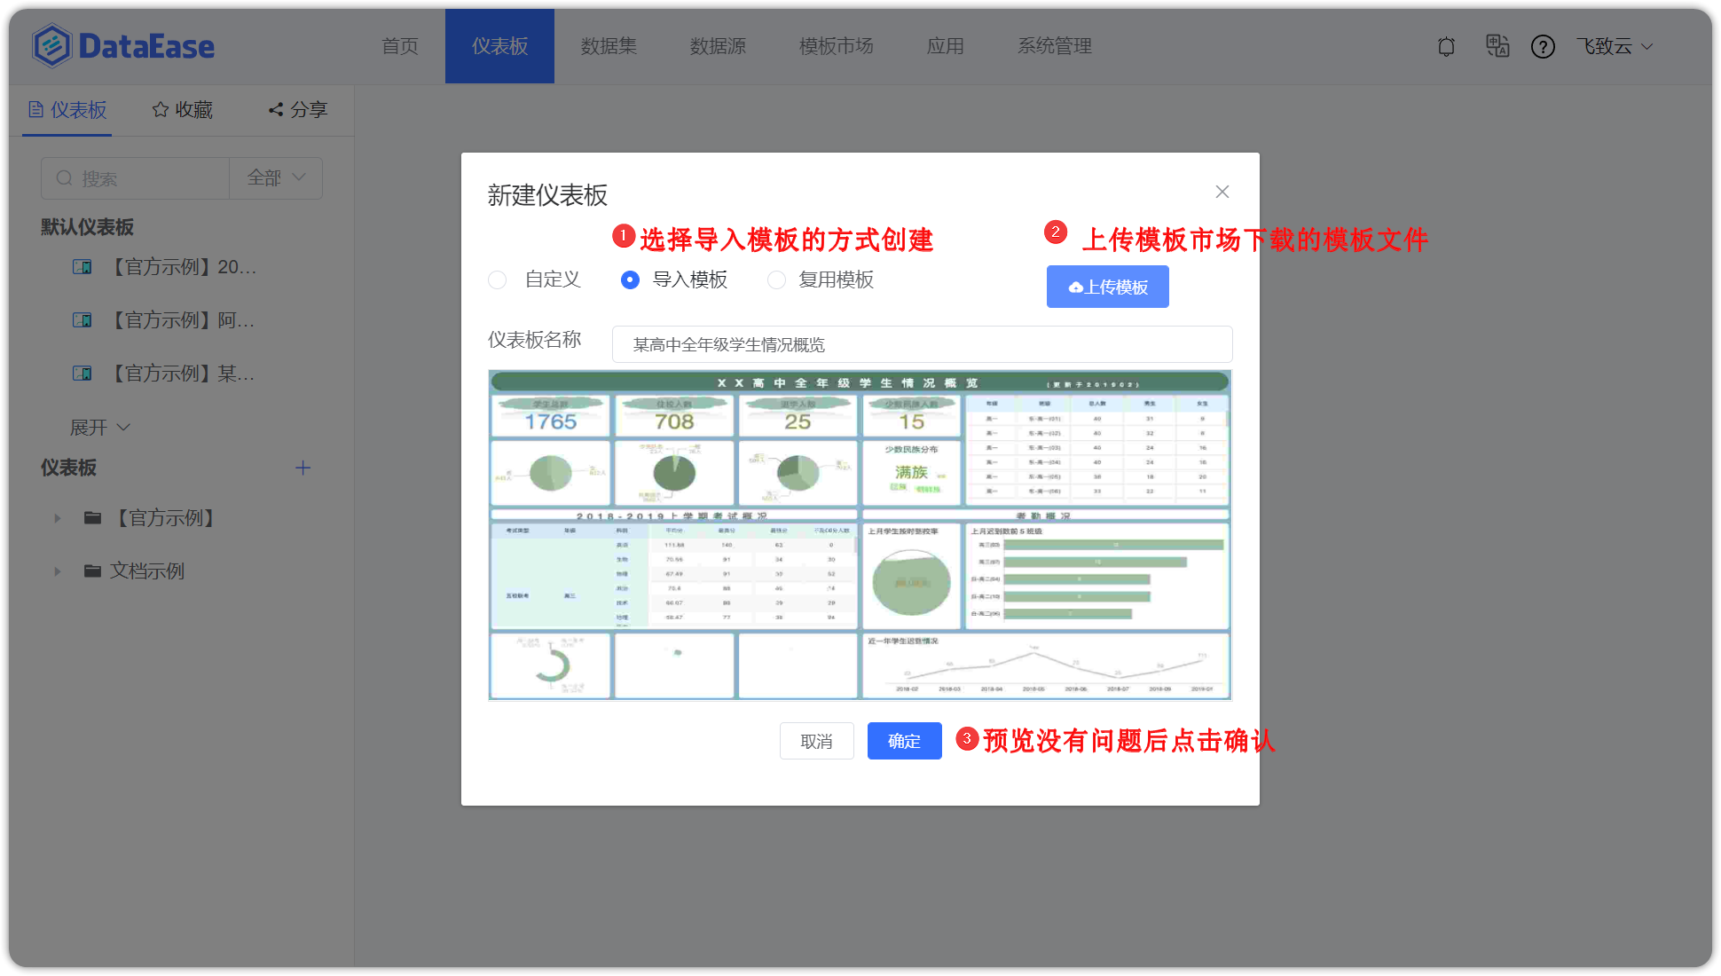The height and width of the screenshot is (976, 1721).
Task: Click the 仪表板名称 name input field
Action: click(922, 344)
